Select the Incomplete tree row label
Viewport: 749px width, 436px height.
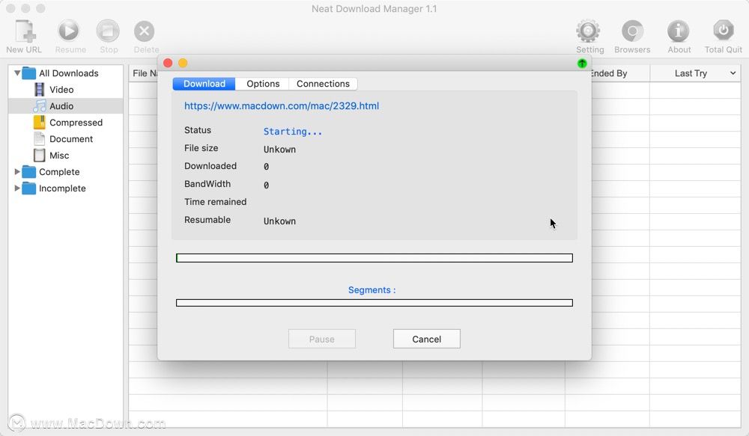click(x=62, y=188)
